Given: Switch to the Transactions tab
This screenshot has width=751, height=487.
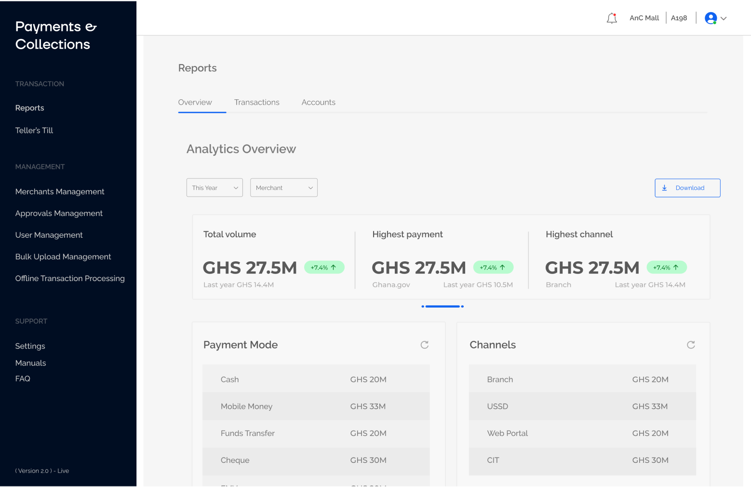Looking at the screenshot, I should click(x=256, y=102).
